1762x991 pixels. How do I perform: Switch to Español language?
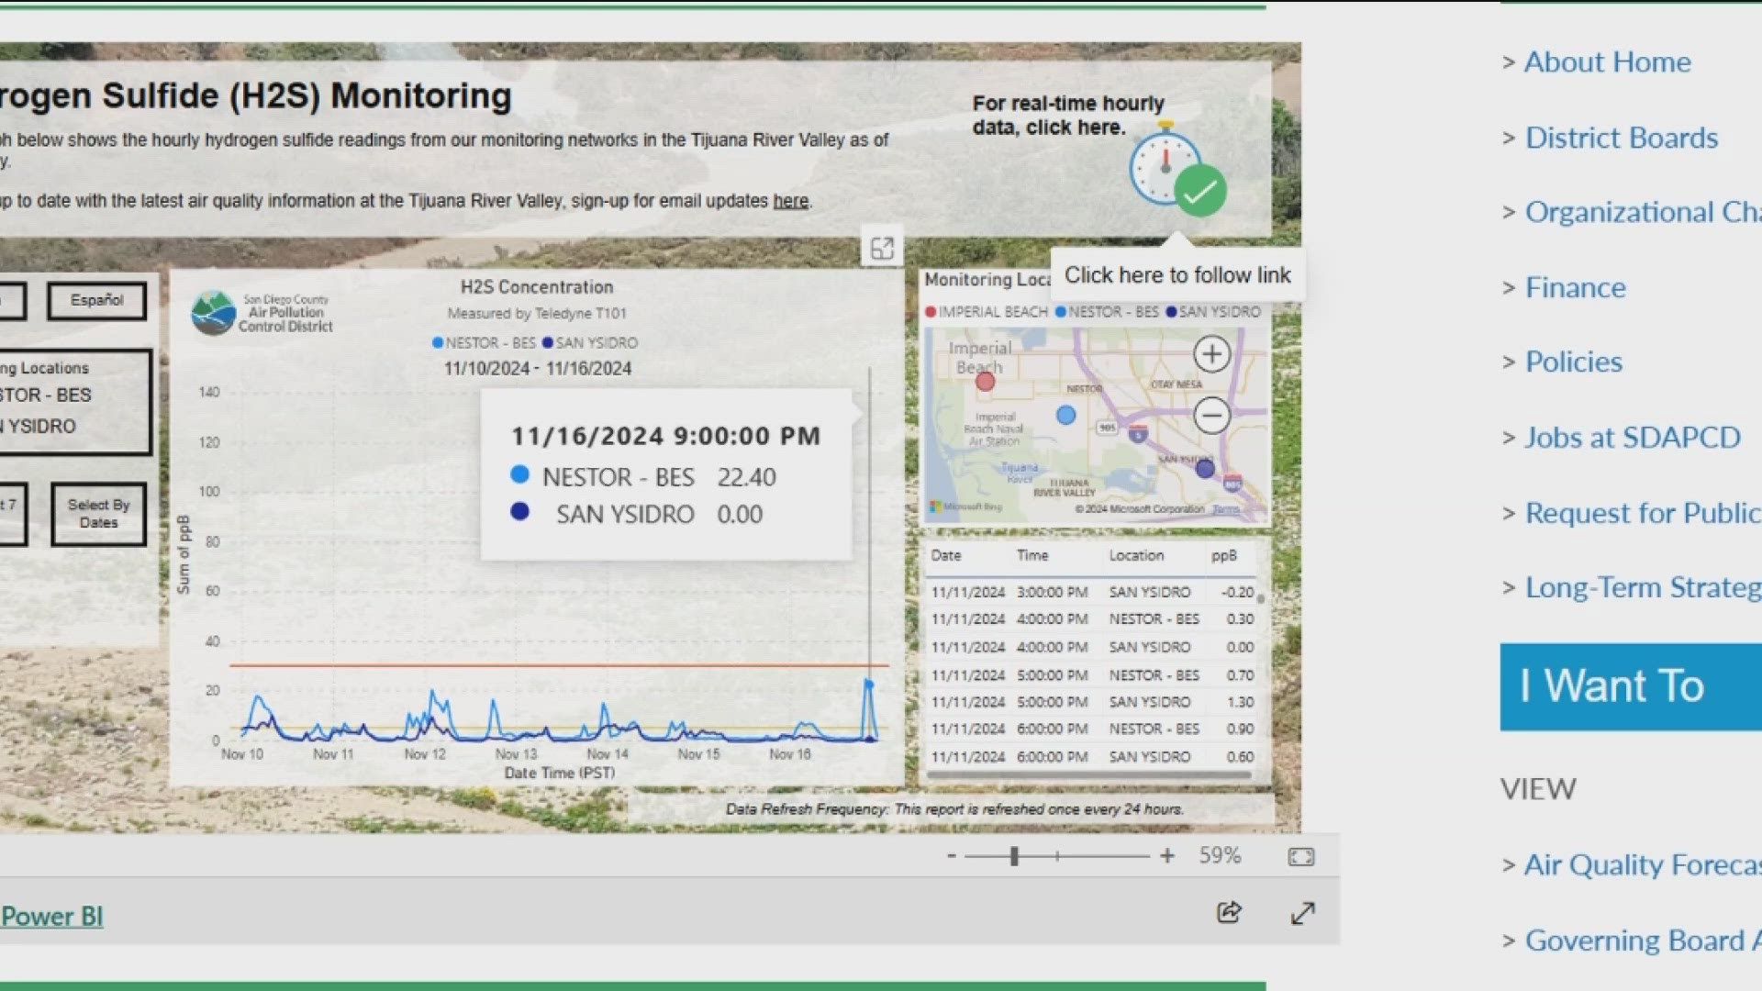[x=96, y=300]
